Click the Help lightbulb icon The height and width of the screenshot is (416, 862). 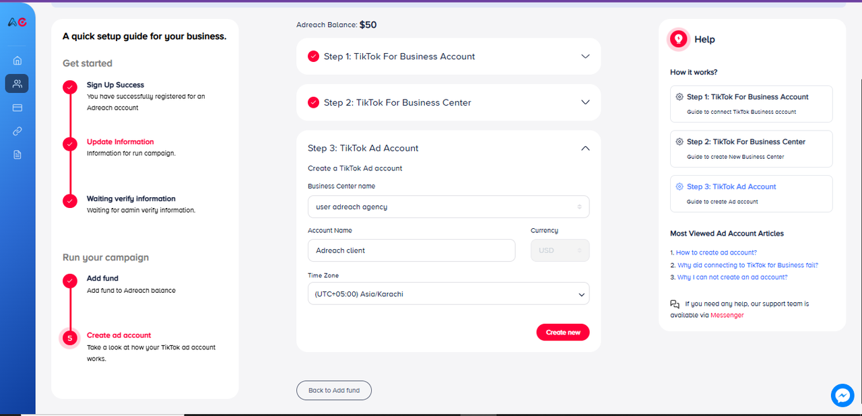click(679, 40)
